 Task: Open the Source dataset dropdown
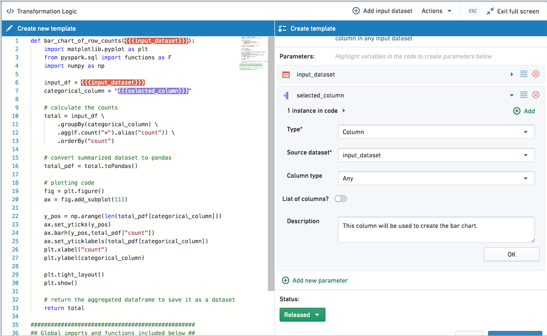436,155
